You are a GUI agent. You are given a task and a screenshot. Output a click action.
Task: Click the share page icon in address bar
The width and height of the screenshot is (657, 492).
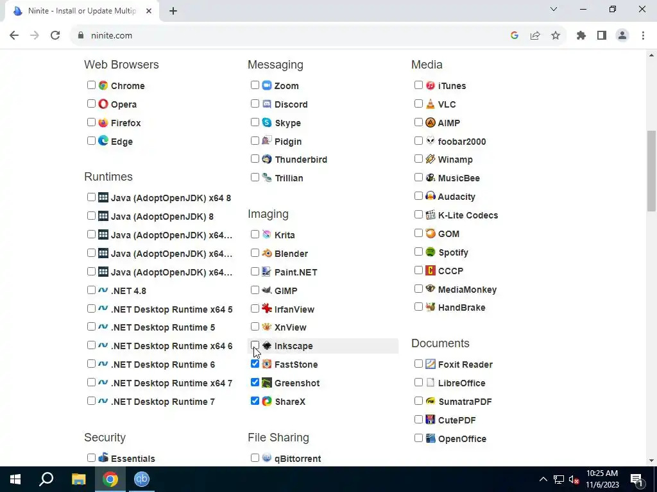535,36
